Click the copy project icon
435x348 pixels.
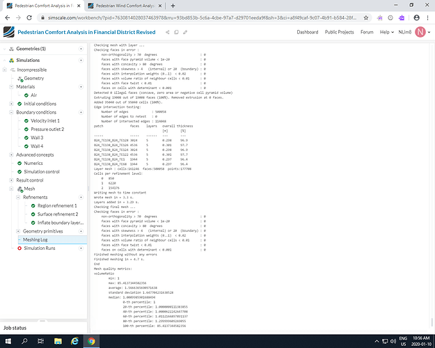pyautogui.click(x=176, y=32)
